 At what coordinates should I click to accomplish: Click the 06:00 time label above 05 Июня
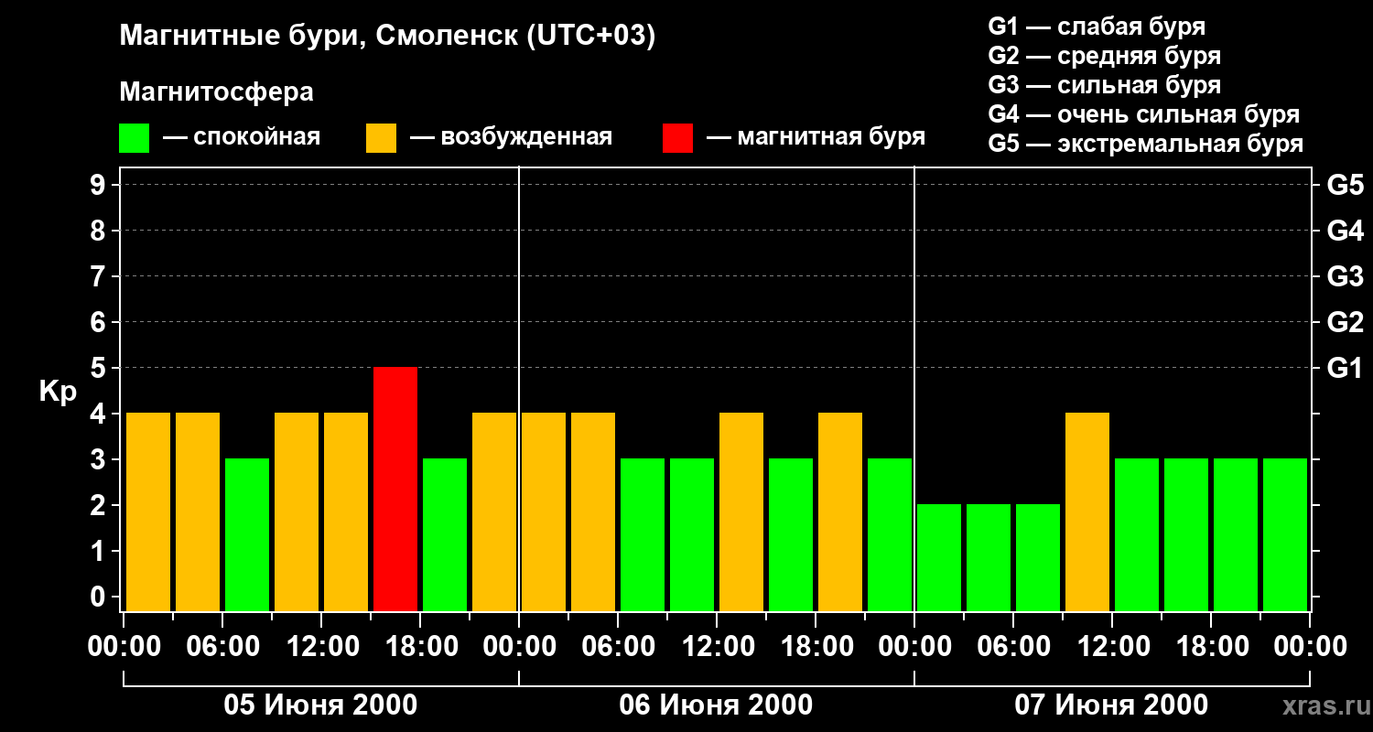click(x=222, y=647)
